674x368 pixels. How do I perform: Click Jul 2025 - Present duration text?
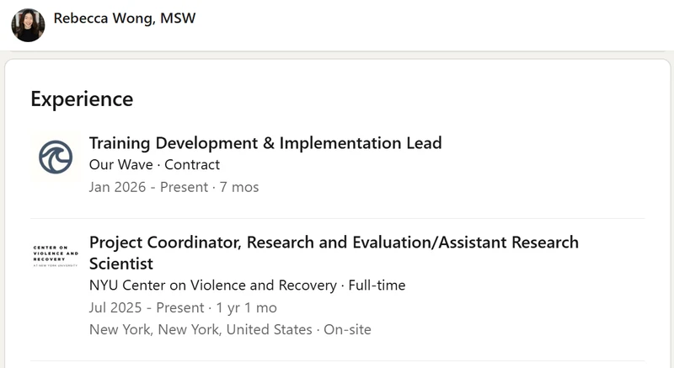pos(147,308)
